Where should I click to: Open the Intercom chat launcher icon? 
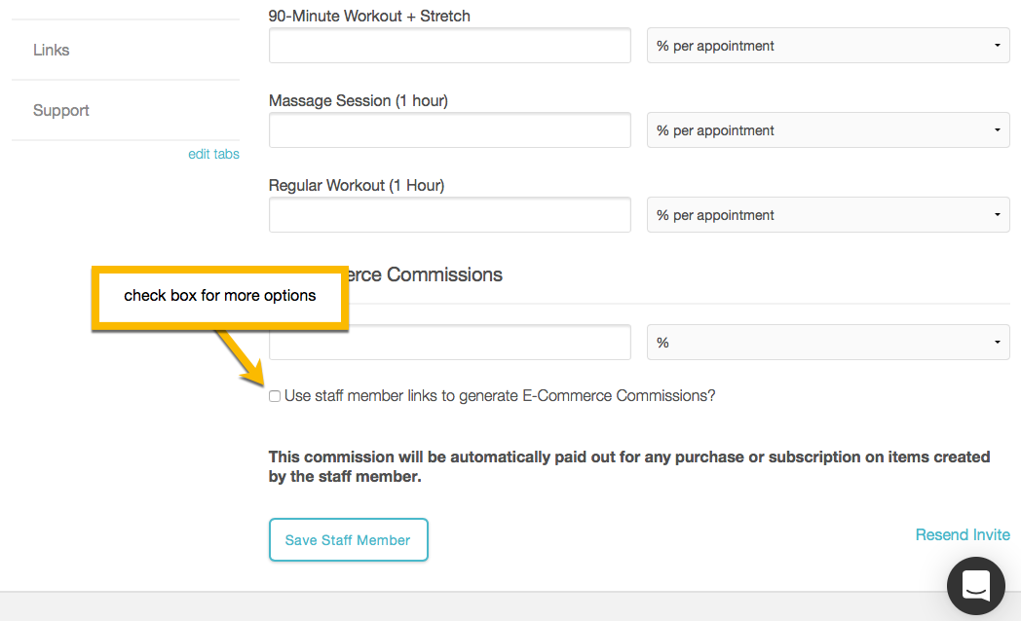point(975,586)
